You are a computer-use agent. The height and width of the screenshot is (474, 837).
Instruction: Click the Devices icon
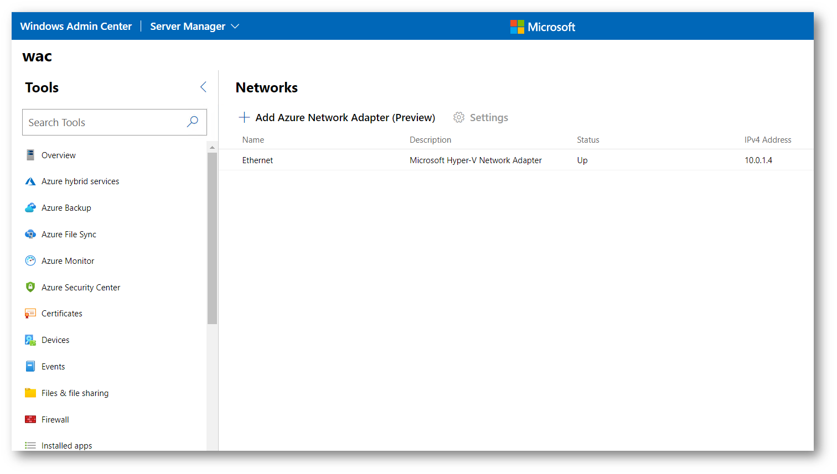pos(30,340)
